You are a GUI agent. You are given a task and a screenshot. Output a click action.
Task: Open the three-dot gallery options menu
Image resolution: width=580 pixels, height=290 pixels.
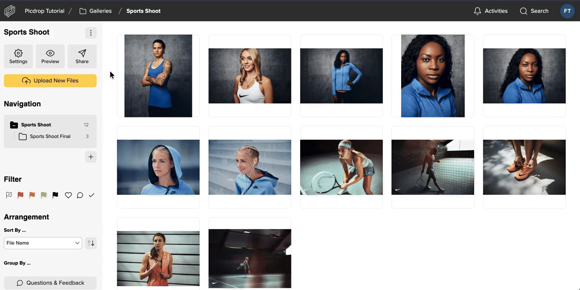(x=90, y=33)
